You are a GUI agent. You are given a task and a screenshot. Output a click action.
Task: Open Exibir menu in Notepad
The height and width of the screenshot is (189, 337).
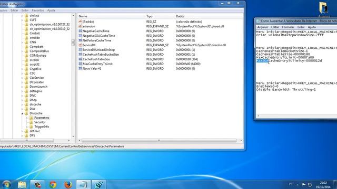coord(301,27)
